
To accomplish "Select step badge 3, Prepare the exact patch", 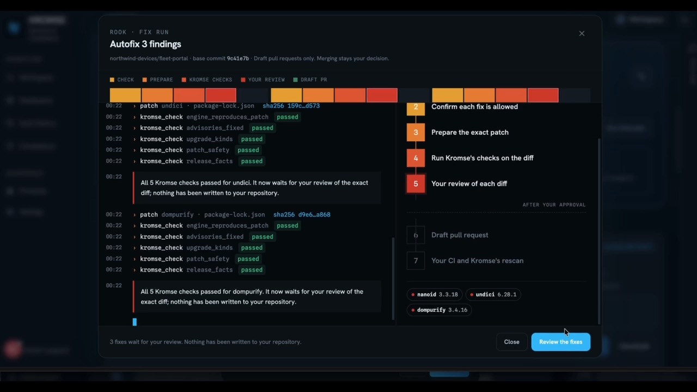I will coord(415,132).
